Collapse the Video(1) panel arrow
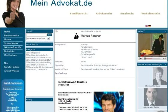Image resolution: width=168 pixels, height=112 pixels. pyautogui.click(x=166, y=31)
